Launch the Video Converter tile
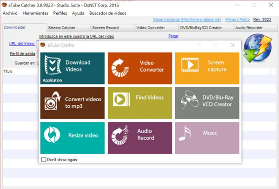 [140, 68]
